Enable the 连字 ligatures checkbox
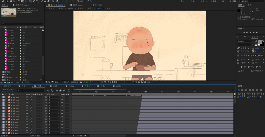The height and width of the screenshot is (137, 265). coord(239,71)
